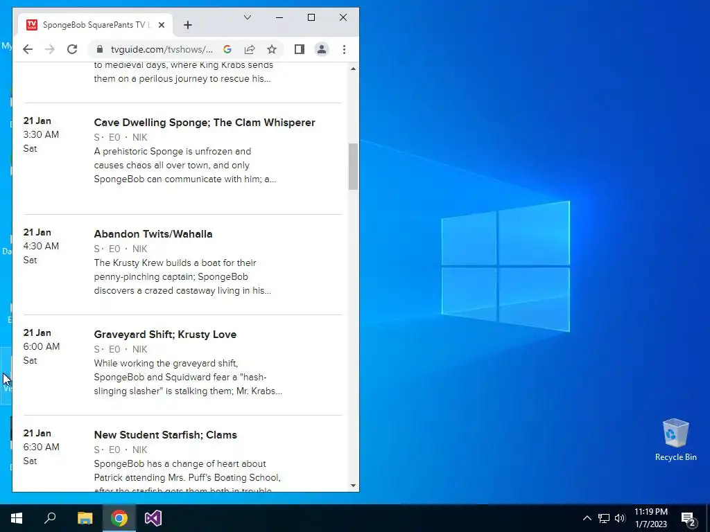Minimize the Chrome window

coord(279,17)
